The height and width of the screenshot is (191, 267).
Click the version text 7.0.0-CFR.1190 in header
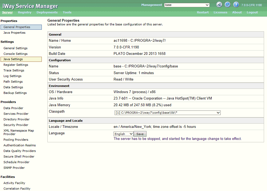click(251, 5)
